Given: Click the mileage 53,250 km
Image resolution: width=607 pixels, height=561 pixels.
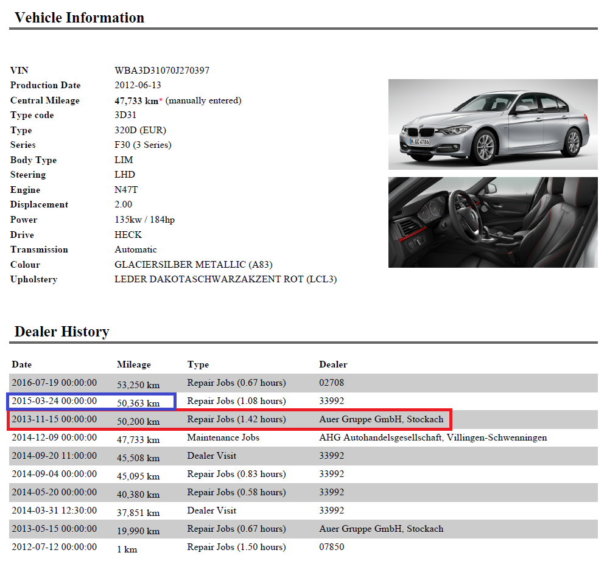Looking at the screenshot, I should click(x=138, y=385).
